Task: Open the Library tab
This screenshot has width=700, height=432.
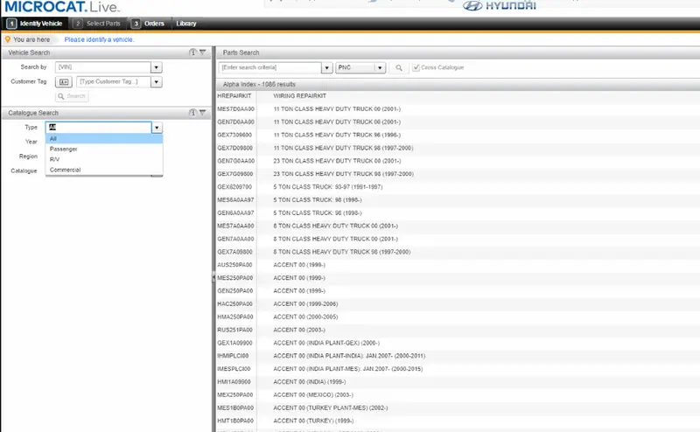Action: pyautogui.click(x=186, y=24)
